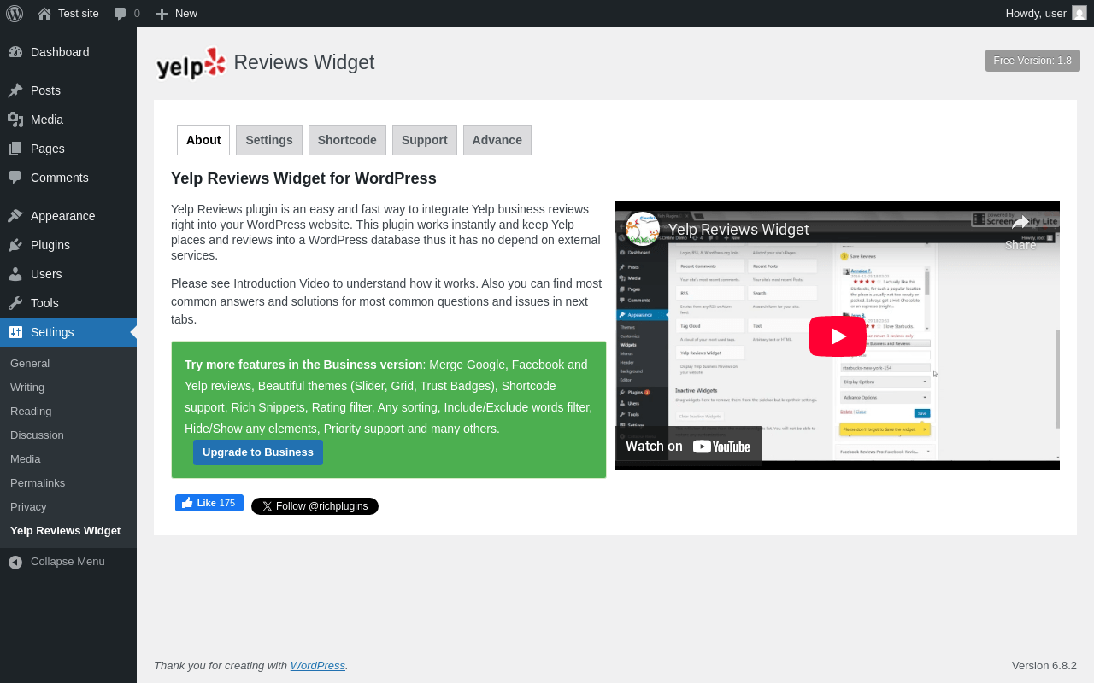The width and height of the screenshot is (1094, 683).
Task: Click the Comments bubble icon in sidebar
Action: (15, 178)
